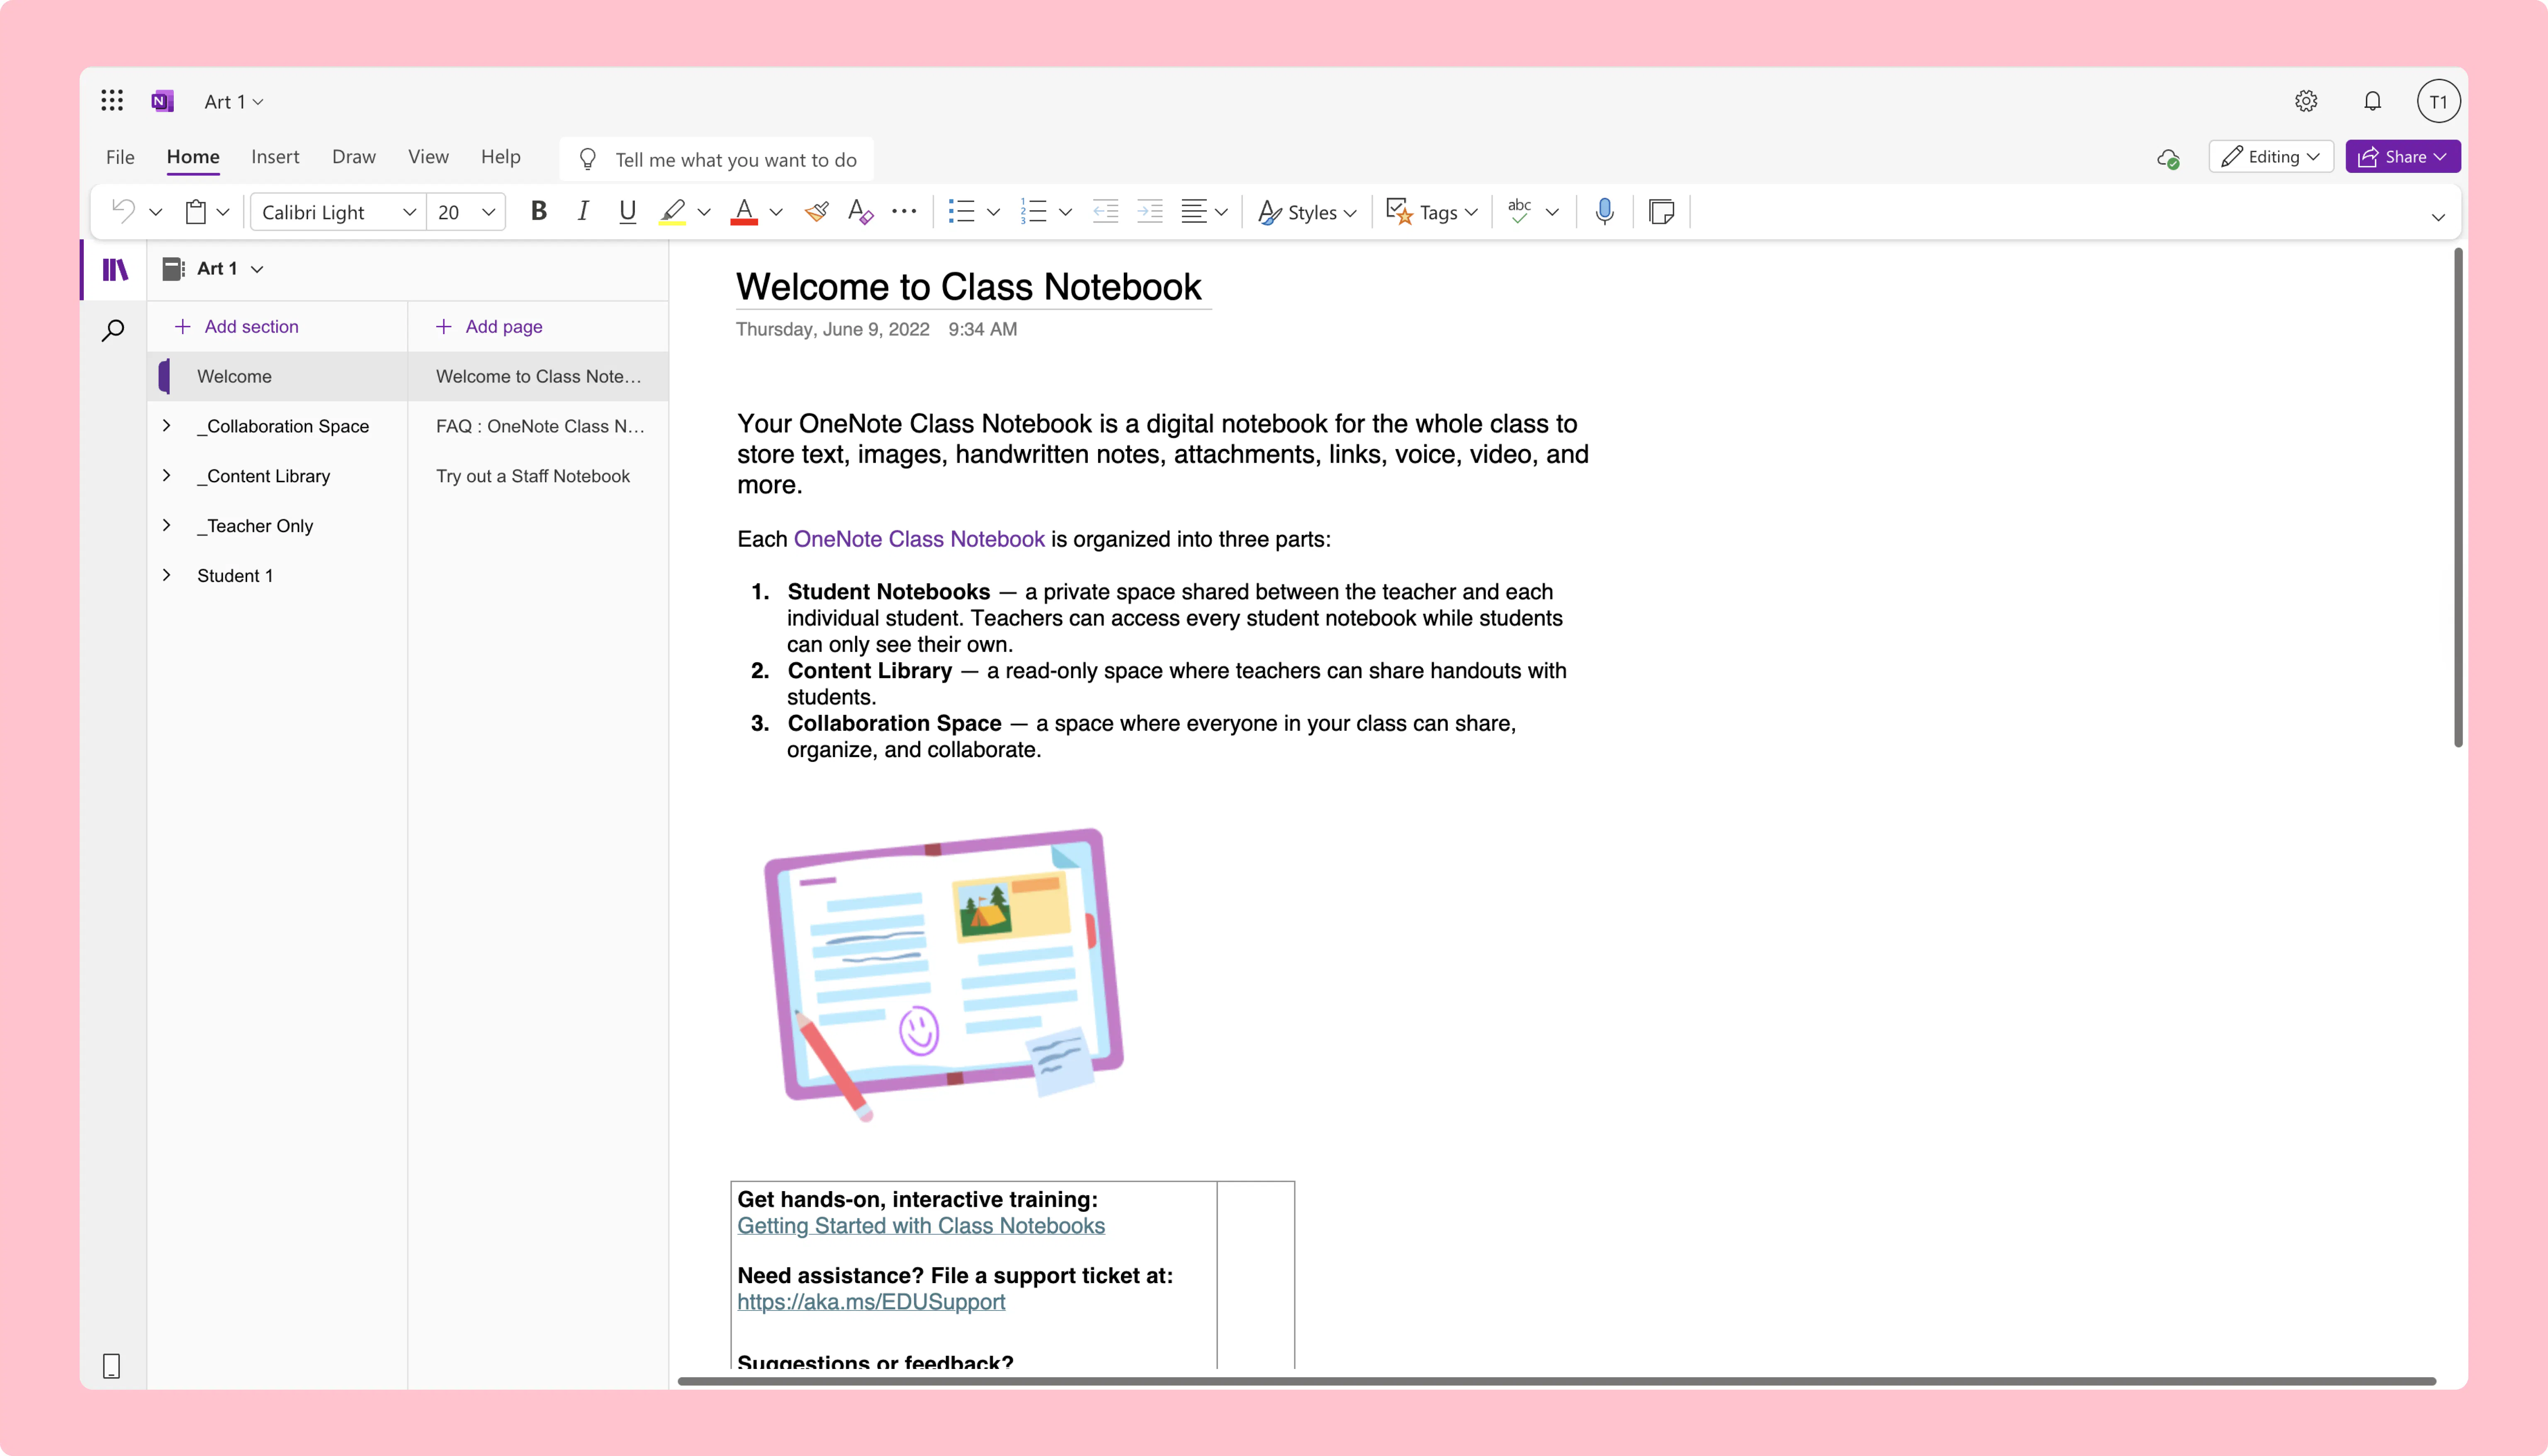
Task: Open Getting Started with Class Notebooks link
Action: click(921, 1226)
